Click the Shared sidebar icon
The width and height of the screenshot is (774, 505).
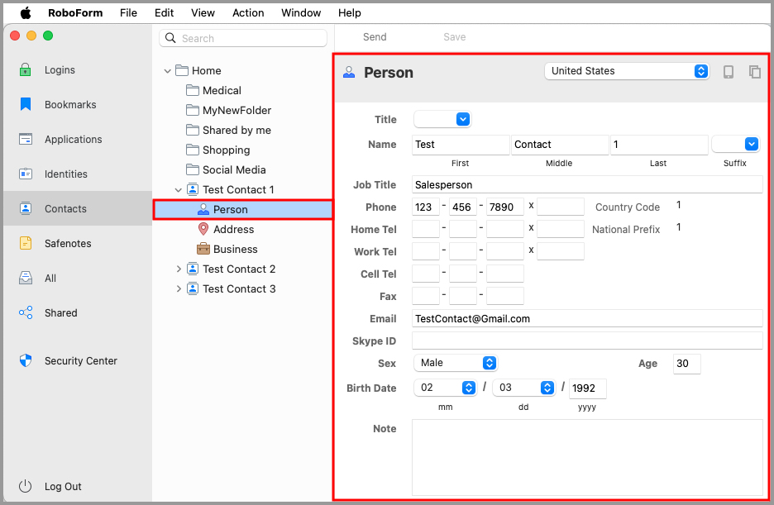click(26, 313)
